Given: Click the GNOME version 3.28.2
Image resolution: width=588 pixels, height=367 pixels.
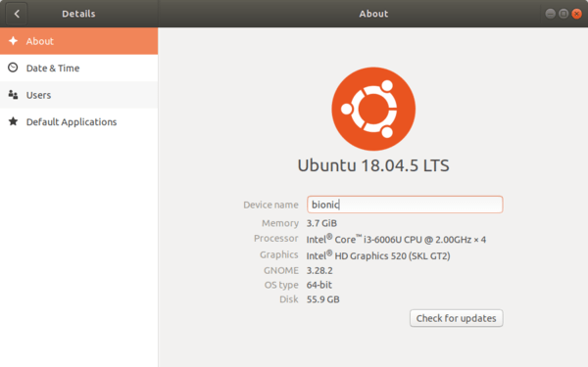Looking at the screenshot, I should pos(319,270).
